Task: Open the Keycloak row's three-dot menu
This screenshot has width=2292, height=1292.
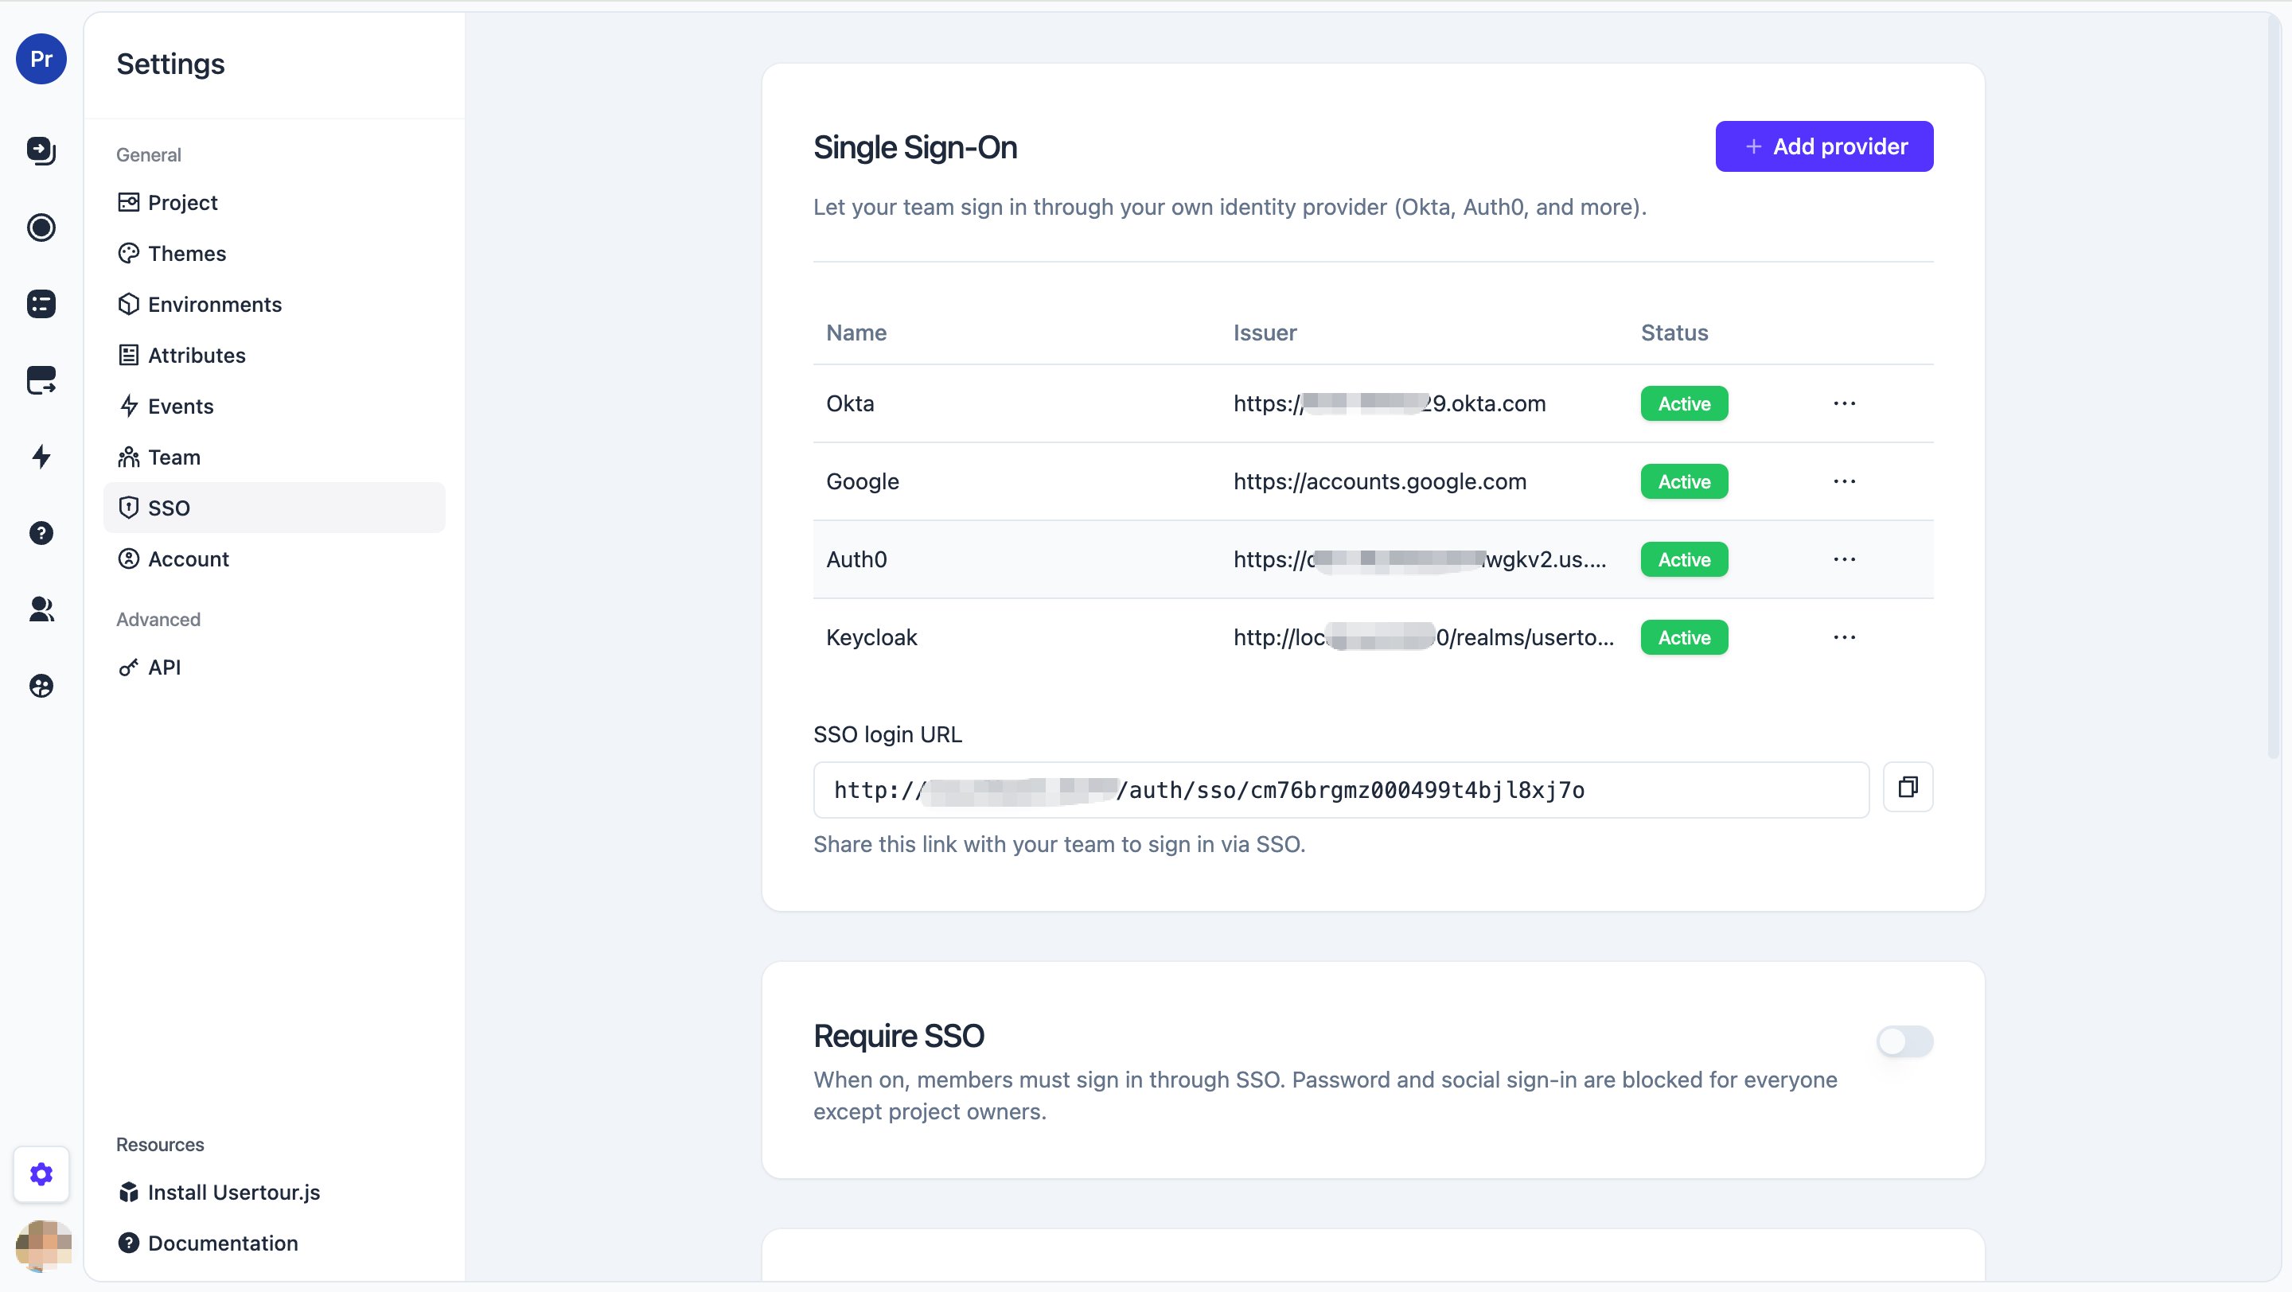Action: (x=1845, y=636)
